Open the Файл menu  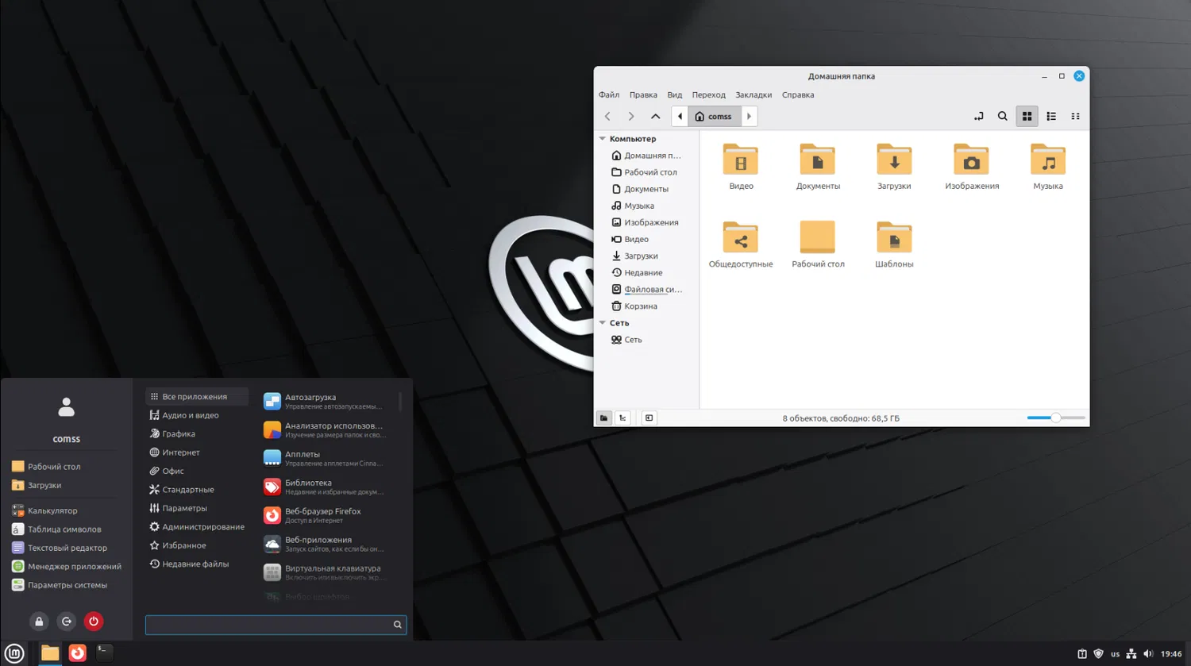[609, 95]
